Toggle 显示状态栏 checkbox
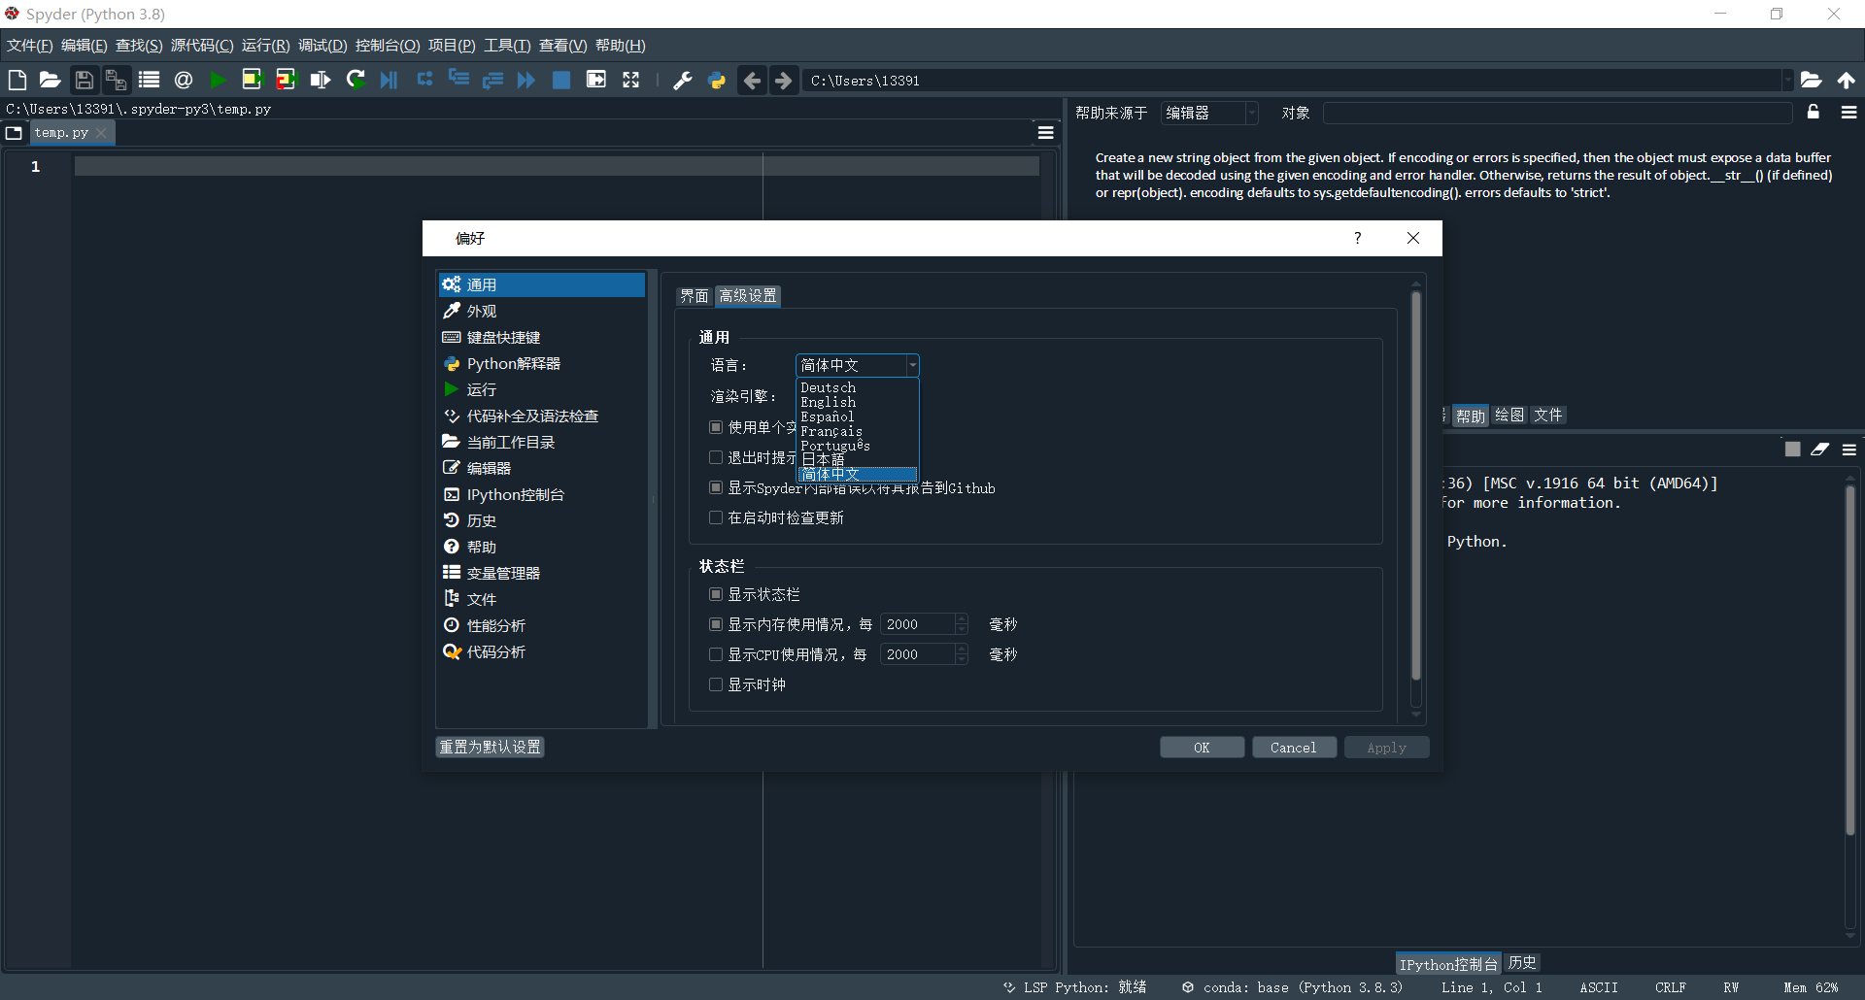1865x1000 pixels. (716, 594)
